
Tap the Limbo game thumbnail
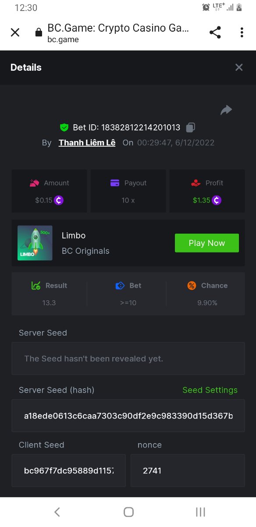coord(35,243)
